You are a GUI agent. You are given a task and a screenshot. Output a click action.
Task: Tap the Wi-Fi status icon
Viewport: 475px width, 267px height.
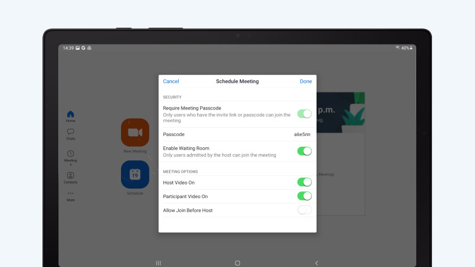pyautogui.click(x=398, y=48)
